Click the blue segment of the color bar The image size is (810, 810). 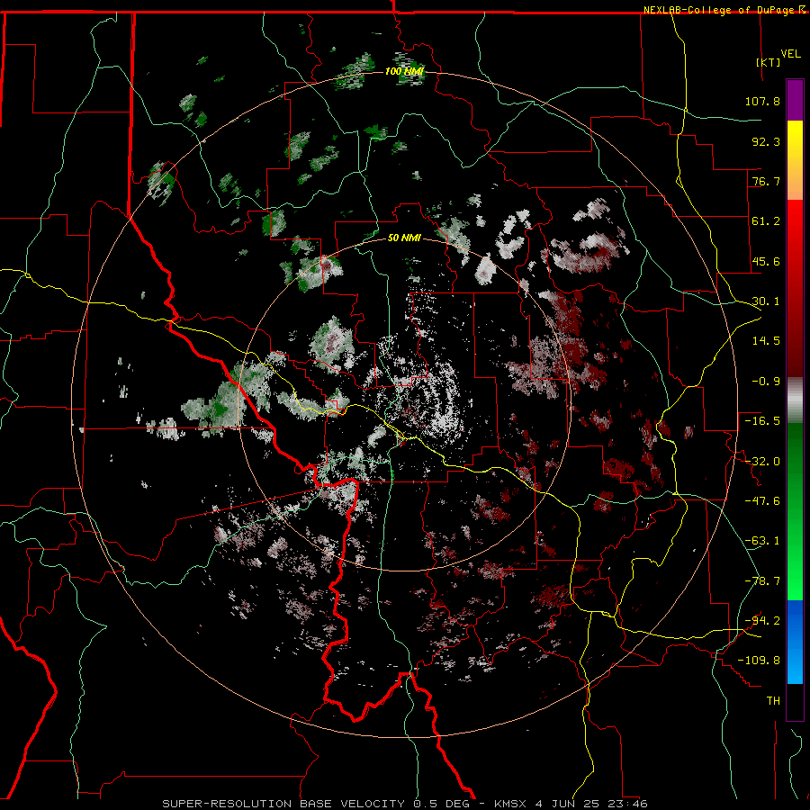(x=795, y=642)
